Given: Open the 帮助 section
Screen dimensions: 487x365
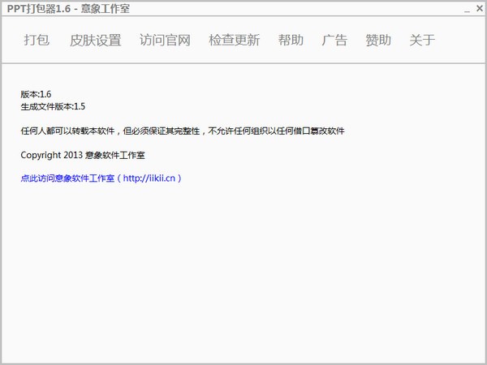Looking at the screenshot, I should (291, 40).
